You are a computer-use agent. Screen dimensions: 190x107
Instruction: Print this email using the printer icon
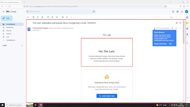177,23
